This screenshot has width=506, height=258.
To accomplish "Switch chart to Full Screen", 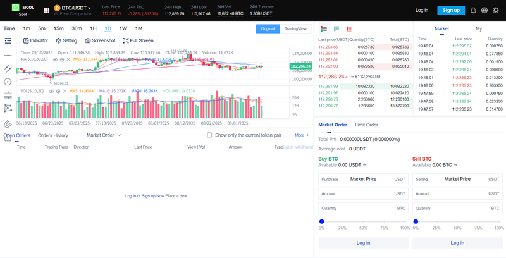I will (x=138, y=40).
